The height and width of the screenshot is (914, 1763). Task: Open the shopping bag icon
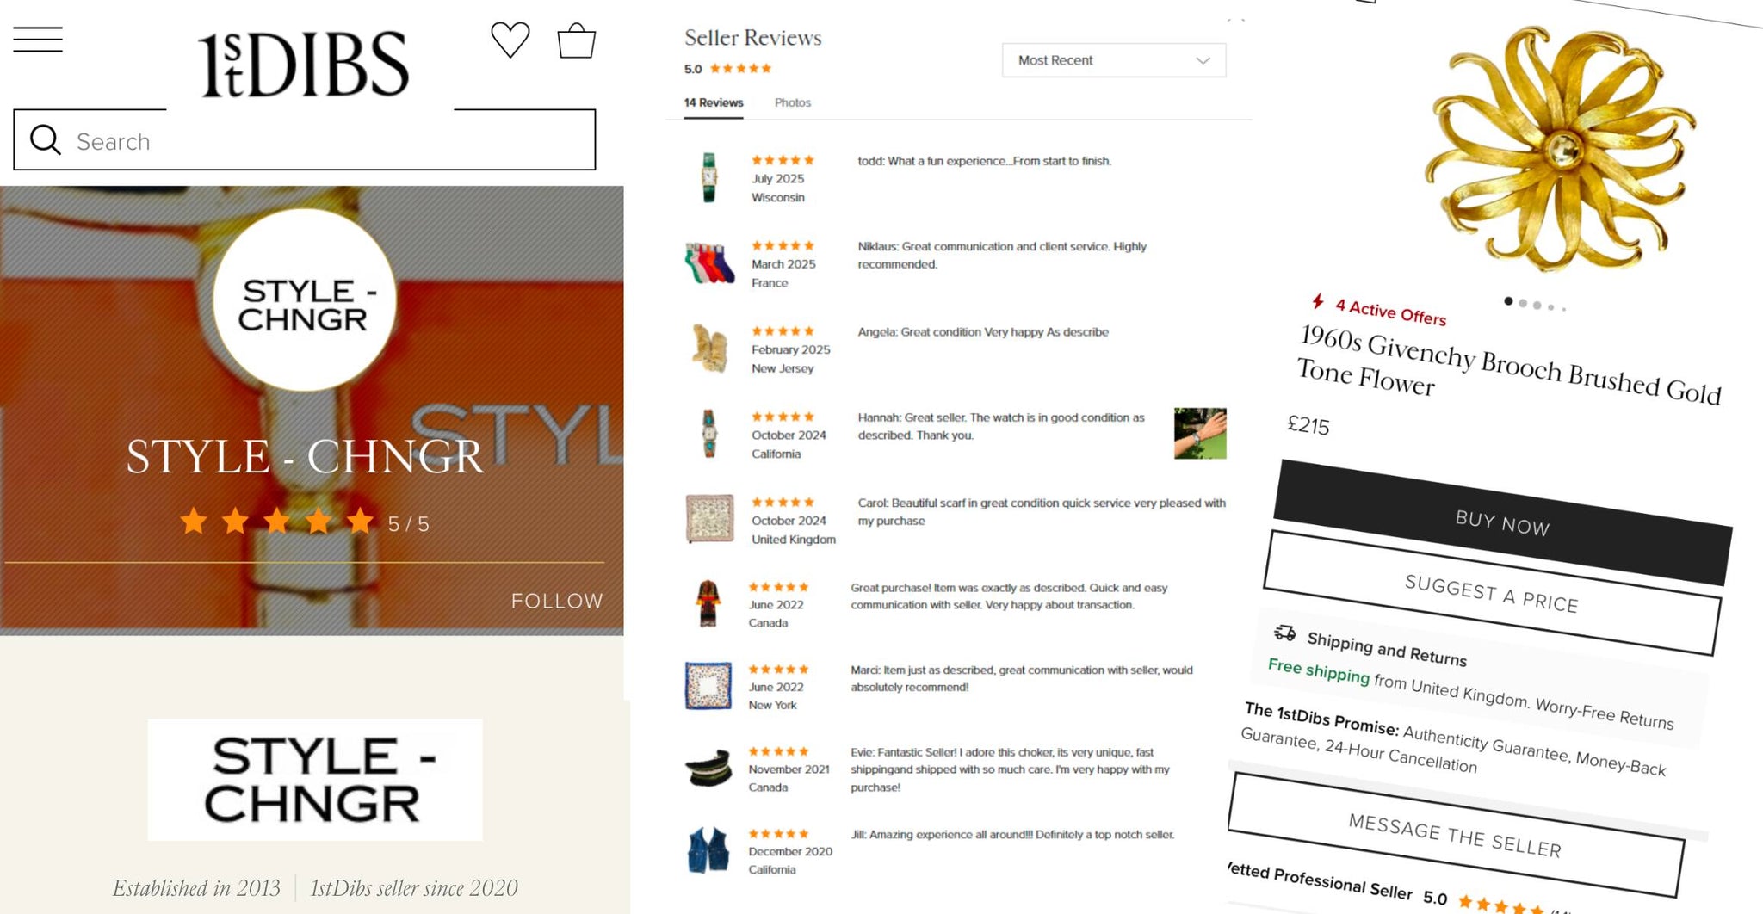point(576,40)
